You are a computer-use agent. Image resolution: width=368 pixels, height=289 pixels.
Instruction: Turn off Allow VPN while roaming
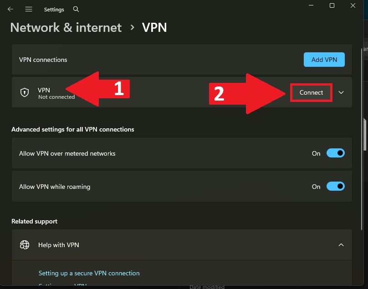tap(335, 187)
